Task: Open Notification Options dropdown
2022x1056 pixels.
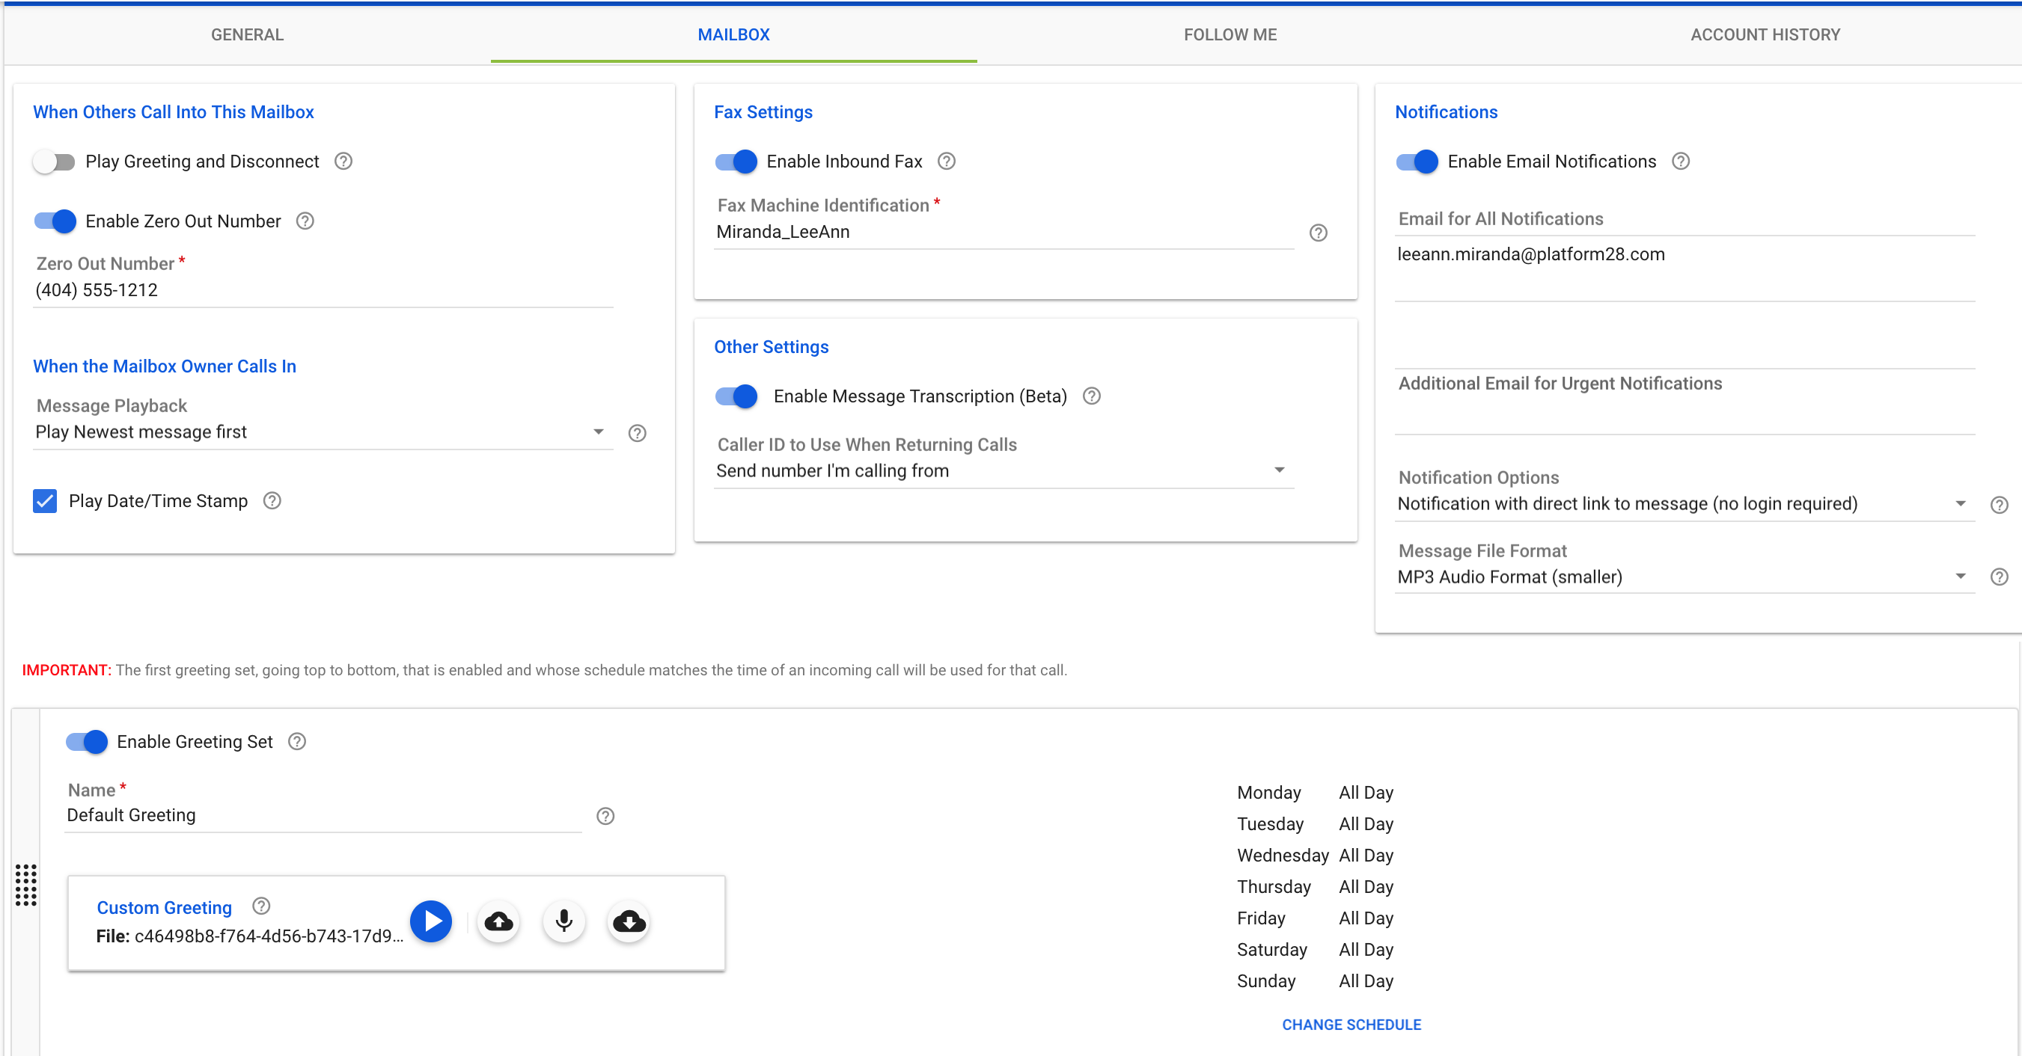Action: pyautogui.click(x=1685, y=503)
